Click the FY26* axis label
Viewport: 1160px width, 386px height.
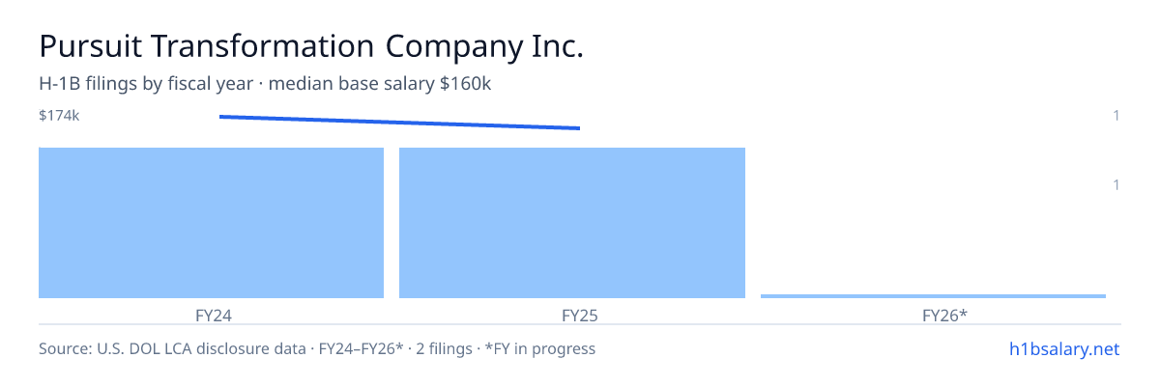pos(945,315)
